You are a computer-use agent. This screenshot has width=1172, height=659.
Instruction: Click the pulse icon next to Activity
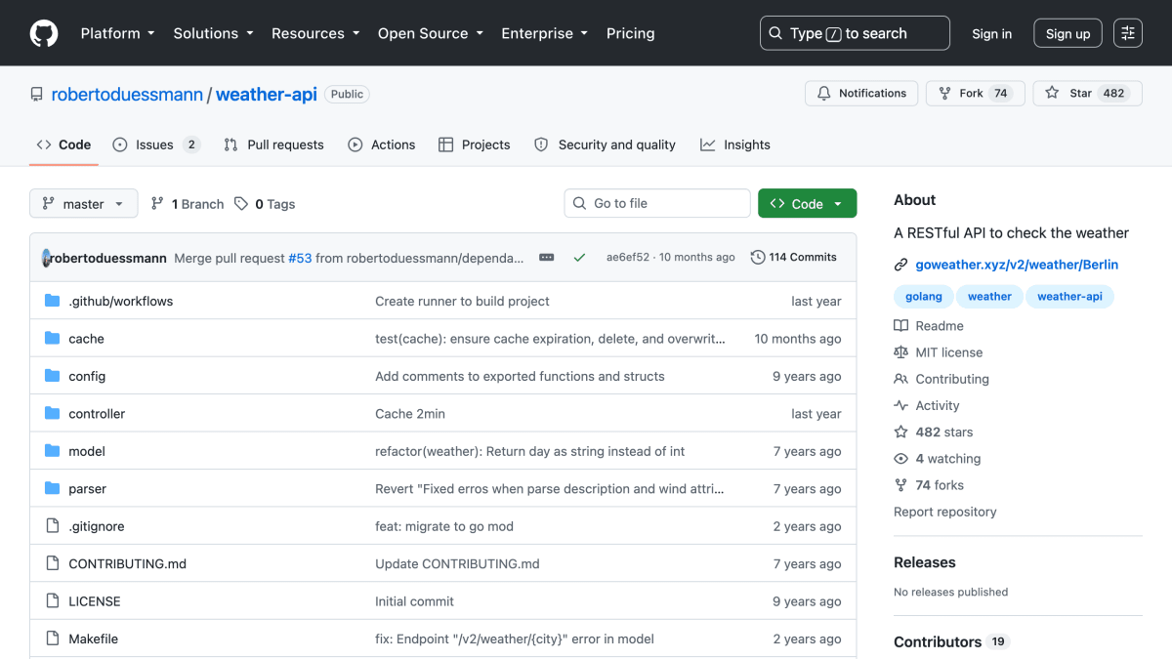coord(900,405)
